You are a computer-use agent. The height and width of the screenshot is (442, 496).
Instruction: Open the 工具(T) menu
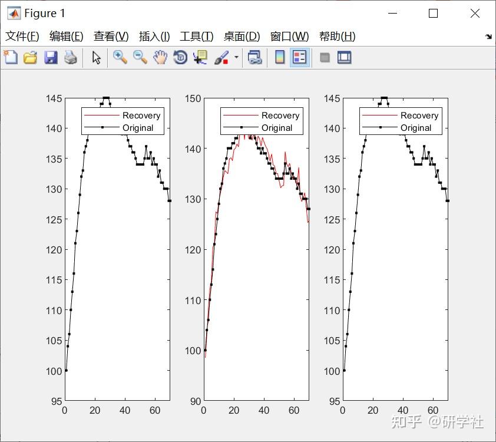tap(196, 36)
